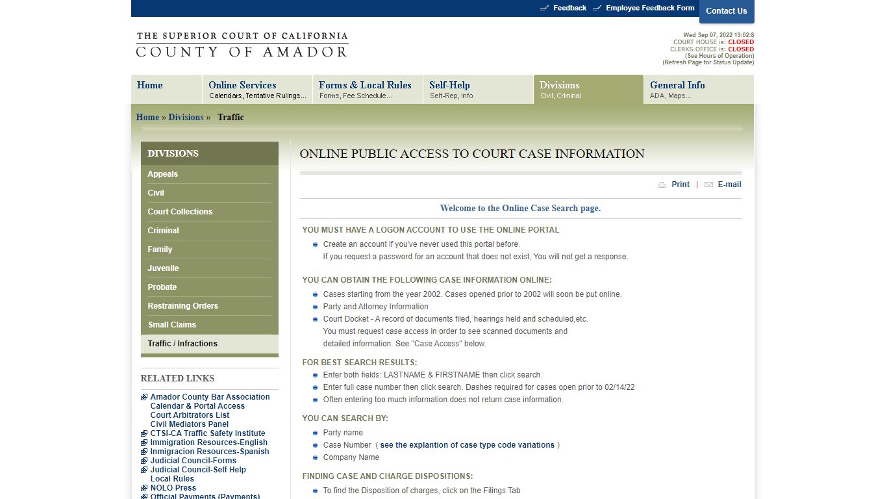Open Calendar & Portal Access link
This screenshot has width=887, height=499.
tap(197, 406)
